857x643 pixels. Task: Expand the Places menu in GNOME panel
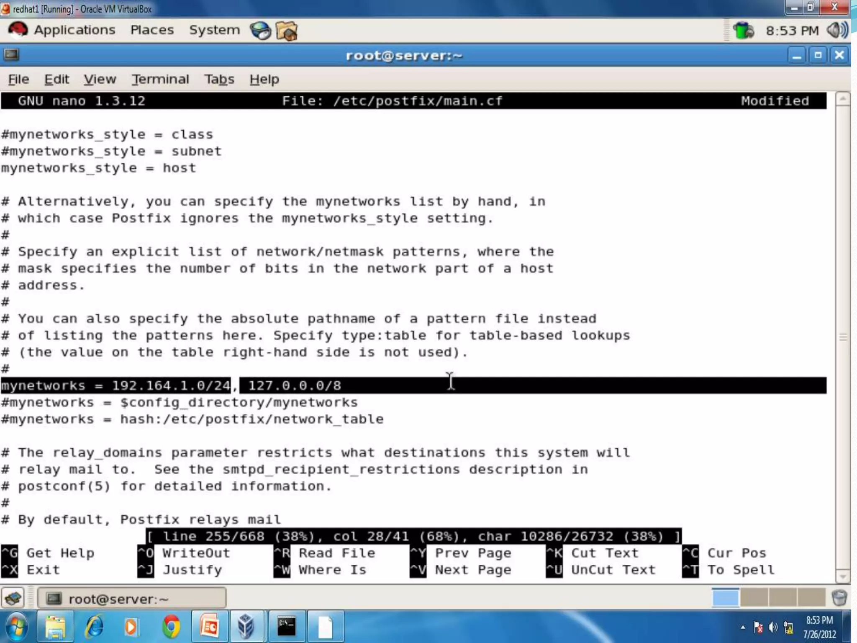pos(152,30)
